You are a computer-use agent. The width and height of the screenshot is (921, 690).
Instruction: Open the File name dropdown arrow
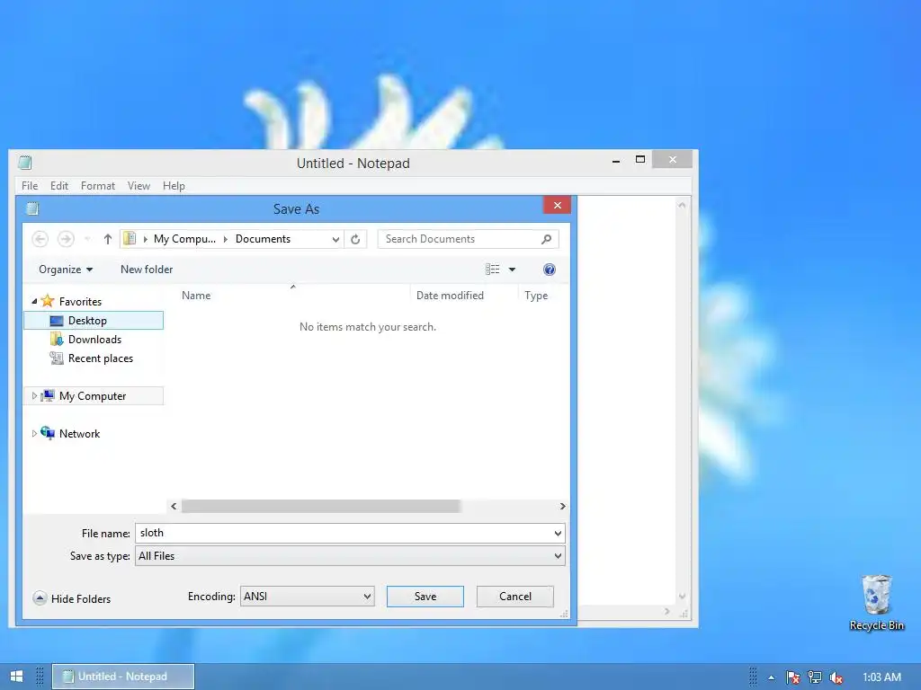[x=558, y=534]
